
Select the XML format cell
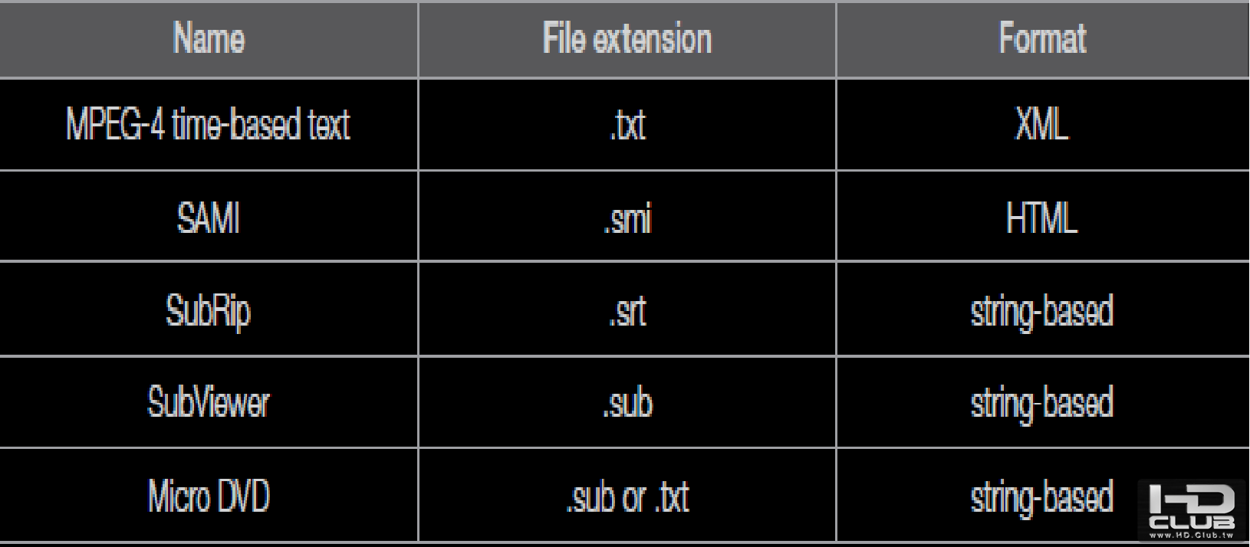click(x=1042, y=124)
